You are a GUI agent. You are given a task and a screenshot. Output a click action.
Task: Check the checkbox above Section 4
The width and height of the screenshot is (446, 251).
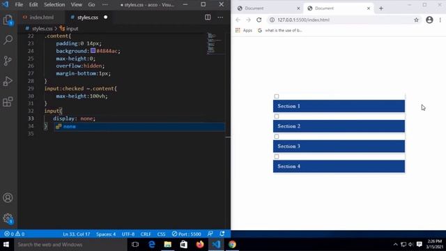pyautogui.click(x=277, y=156)
